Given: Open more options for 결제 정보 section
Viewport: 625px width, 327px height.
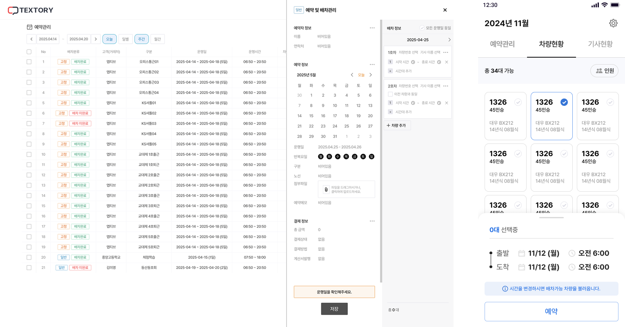Looking at the screenshot, I should click(x=372, y=221).
